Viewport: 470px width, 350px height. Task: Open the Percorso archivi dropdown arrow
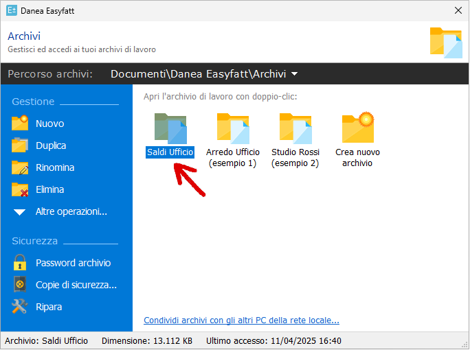coord(294,73)
